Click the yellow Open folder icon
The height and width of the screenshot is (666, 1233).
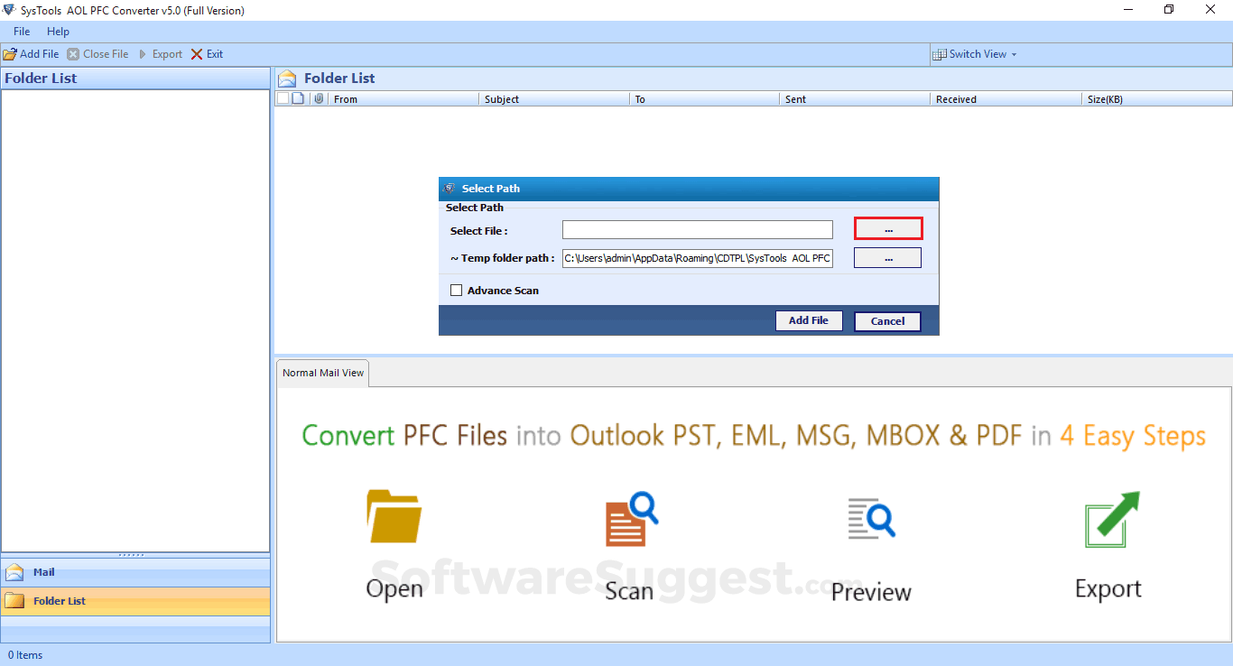pyautogui.click(x=394, y=516)
